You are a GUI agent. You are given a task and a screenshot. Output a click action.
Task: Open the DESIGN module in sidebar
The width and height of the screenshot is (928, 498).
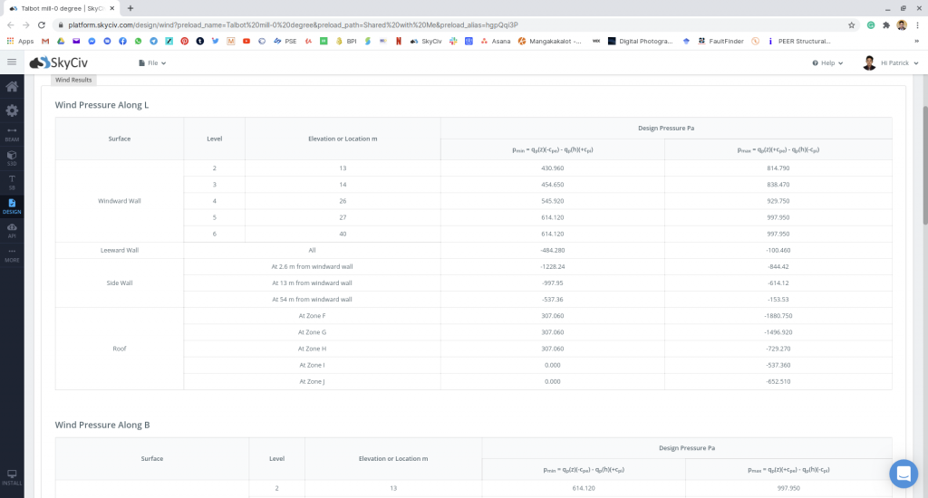[12, 206]
